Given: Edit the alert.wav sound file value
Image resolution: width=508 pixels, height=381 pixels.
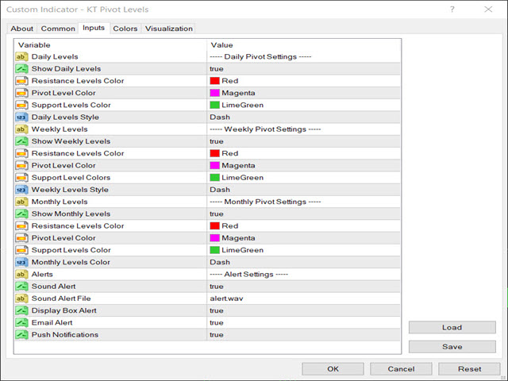Looking at the screenshot, I should (x=303, y=298).
